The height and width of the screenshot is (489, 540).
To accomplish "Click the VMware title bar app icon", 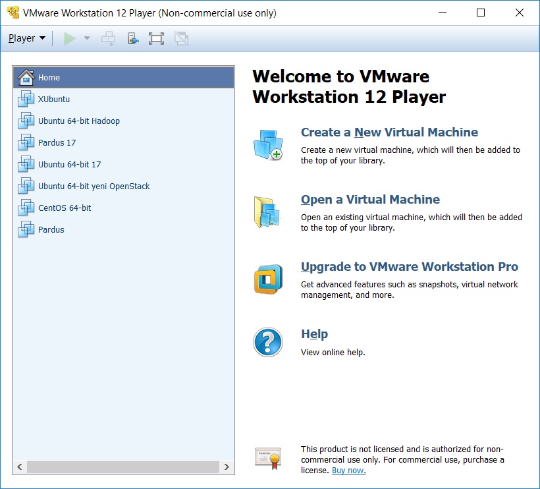I will click(x=13, y=13).
